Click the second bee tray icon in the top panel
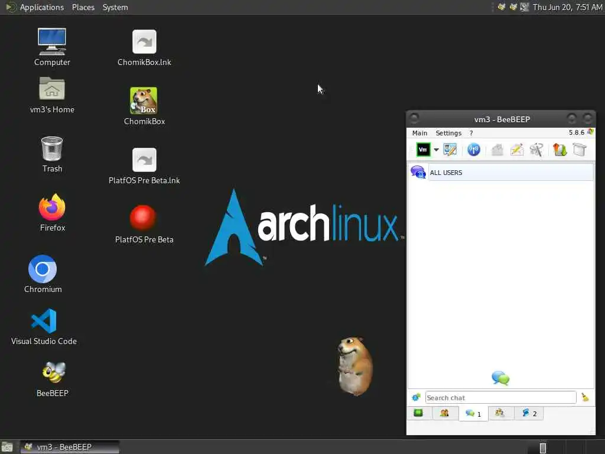This screenshot has width=605, height=454. 513,7
